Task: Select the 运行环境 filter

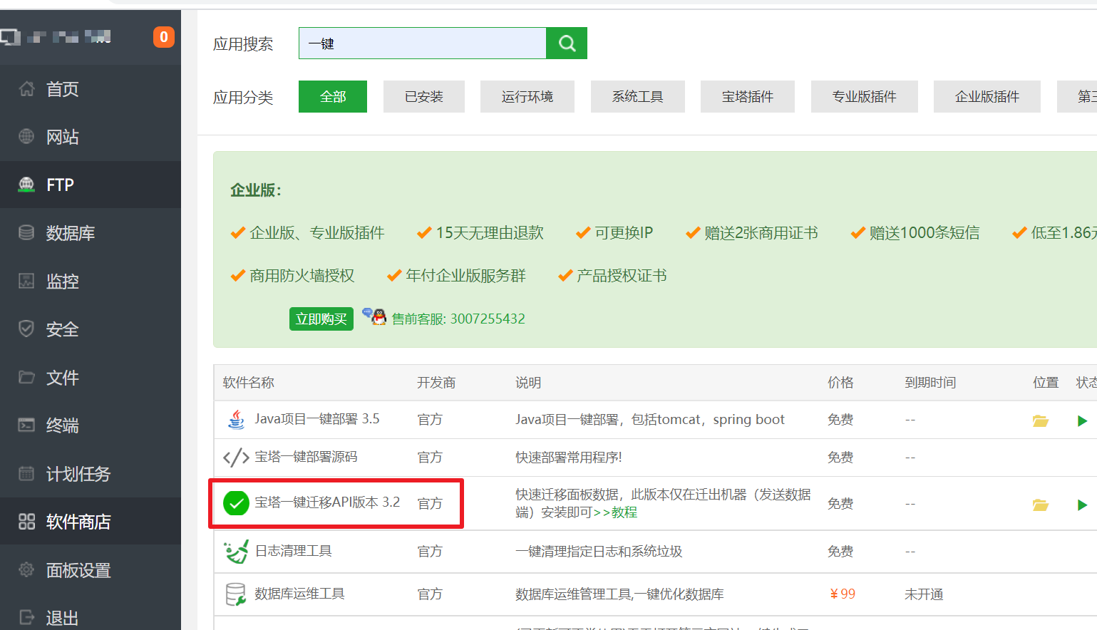Action: 527,96
